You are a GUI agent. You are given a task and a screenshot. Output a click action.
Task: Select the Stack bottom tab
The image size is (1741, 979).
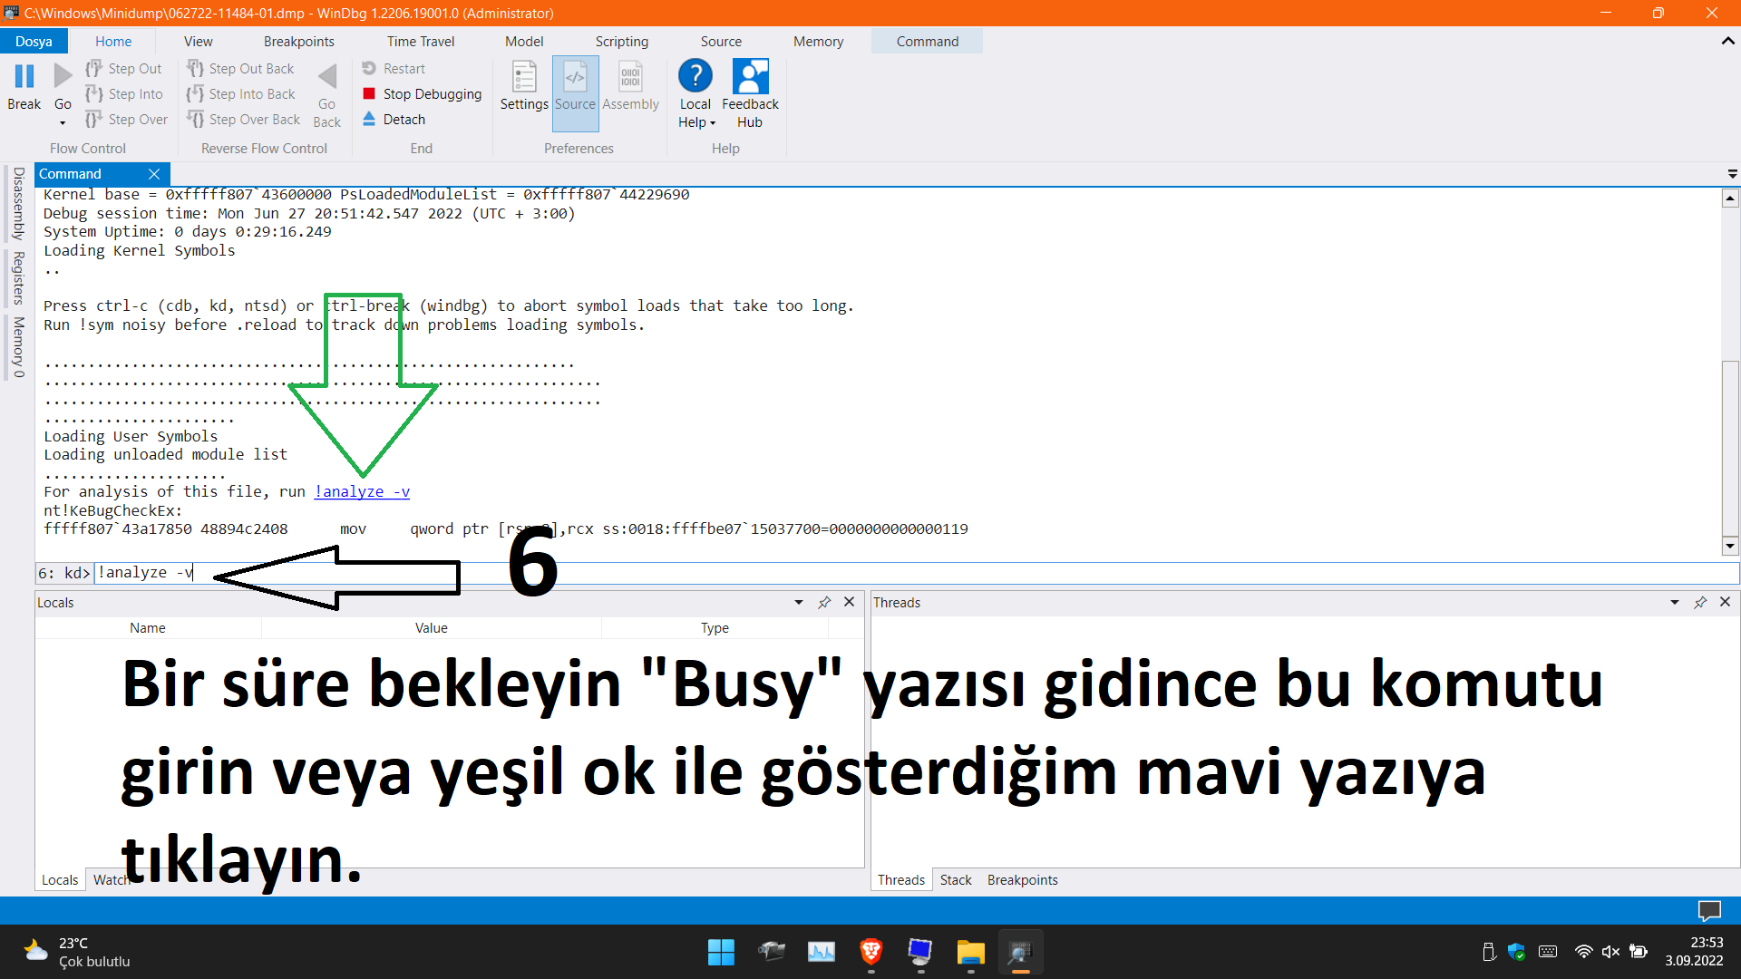pyautogui.click(x=956, y=880)
